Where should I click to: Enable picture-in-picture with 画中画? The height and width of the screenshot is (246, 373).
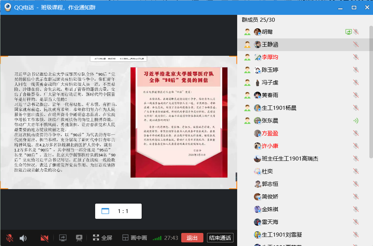pos(134,238)
